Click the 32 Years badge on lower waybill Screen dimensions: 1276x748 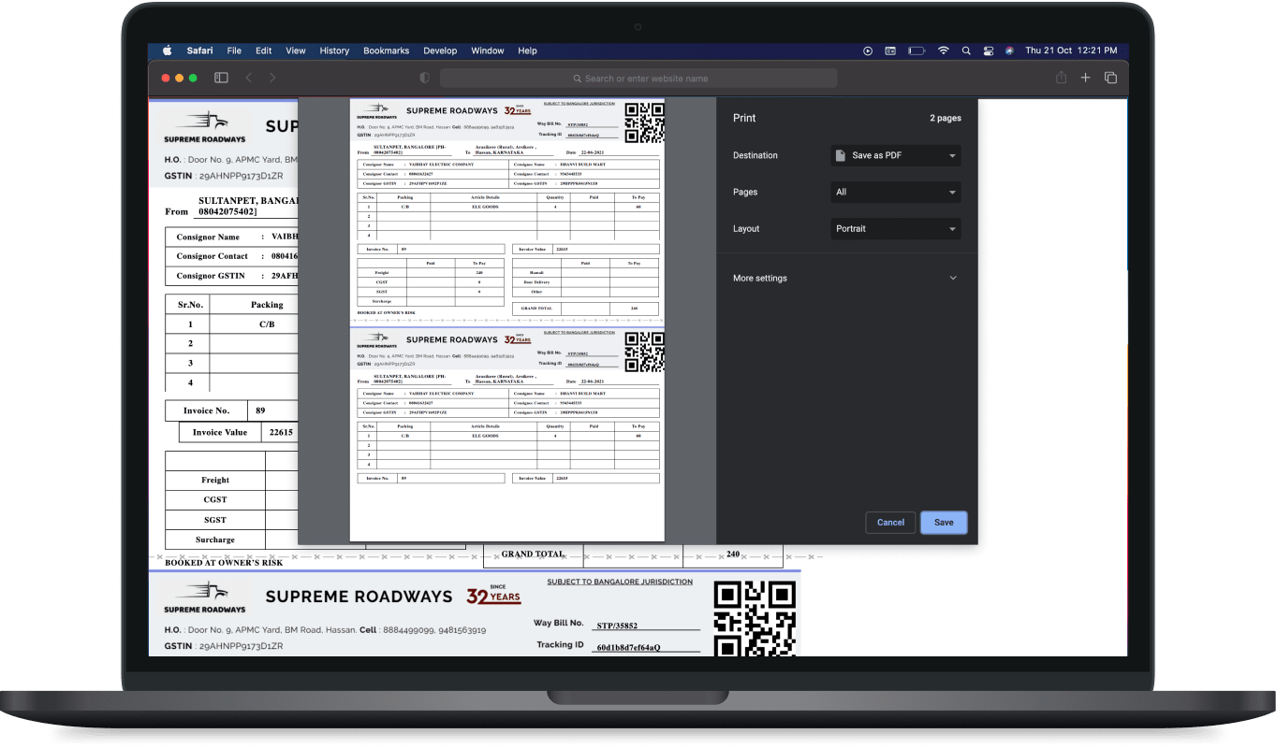click(x=493, y=596)
